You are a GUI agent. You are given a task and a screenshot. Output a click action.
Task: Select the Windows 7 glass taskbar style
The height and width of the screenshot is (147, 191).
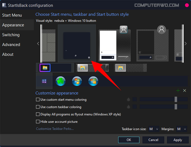[x=93, y=68]
